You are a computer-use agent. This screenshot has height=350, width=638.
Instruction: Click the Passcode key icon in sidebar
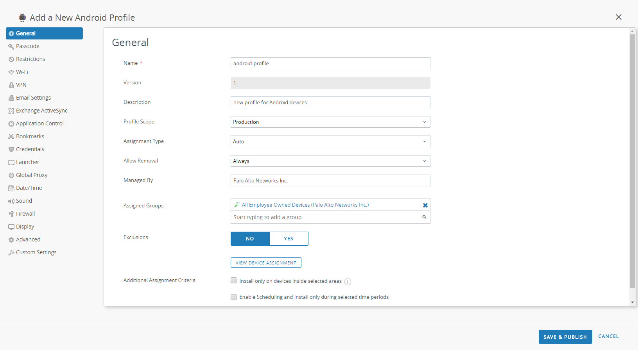pos(11,46)
